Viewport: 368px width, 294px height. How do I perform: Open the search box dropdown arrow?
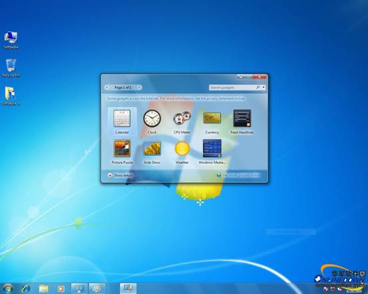coord(264,88)
